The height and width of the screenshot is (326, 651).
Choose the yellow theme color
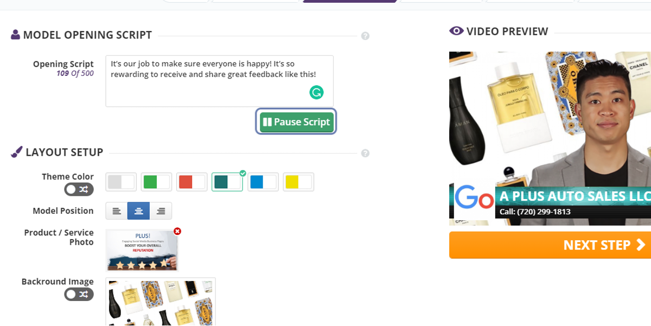tap(298, 182)
